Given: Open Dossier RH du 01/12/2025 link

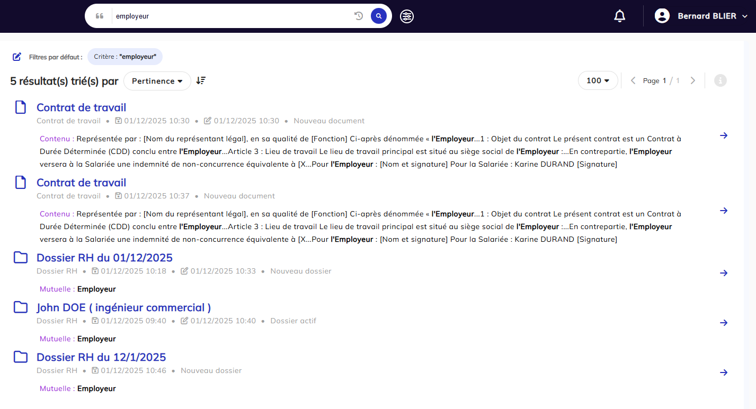Looking at the screenshot, I should 104,258.
